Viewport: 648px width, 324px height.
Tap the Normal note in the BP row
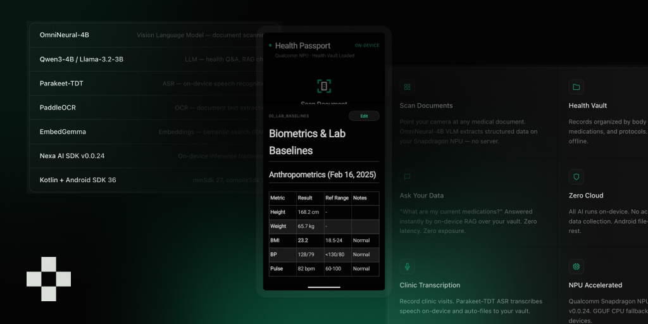(361, 254)
